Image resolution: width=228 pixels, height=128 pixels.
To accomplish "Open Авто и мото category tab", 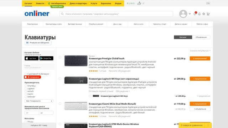I will pyautogui.click(x=139, y=24).
